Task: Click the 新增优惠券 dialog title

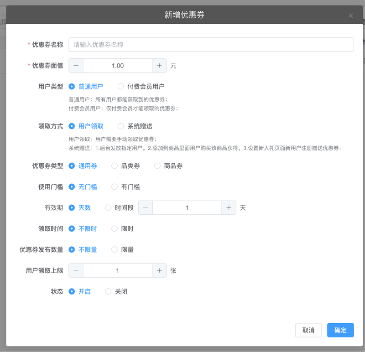Action: tap(184, 15)
